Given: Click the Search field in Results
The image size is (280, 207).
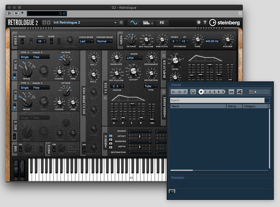Looking at the screenshot, I should tap(217, 100).
